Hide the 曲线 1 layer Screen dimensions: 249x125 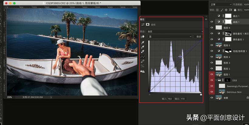coord(212,22)
